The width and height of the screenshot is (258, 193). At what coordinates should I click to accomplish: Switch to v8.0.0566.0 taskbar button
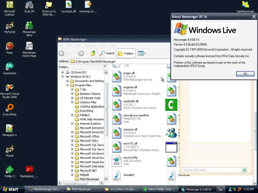[122, 189]
